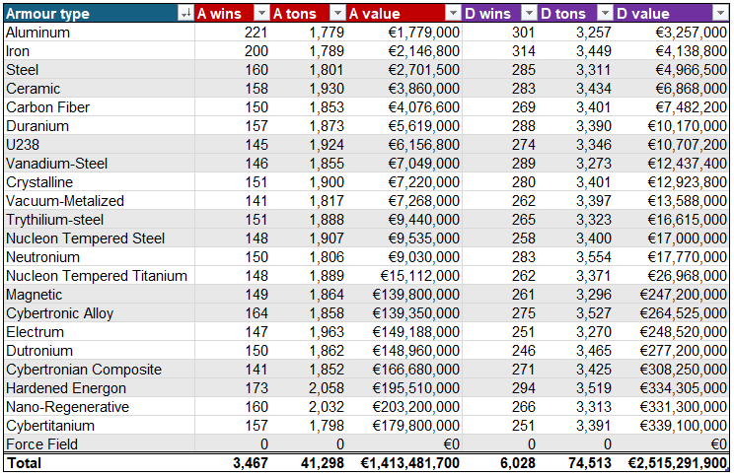The width and height of the screenshot is (734, 476).
Task: Click the D wins filter arrow
Action: 529,14
